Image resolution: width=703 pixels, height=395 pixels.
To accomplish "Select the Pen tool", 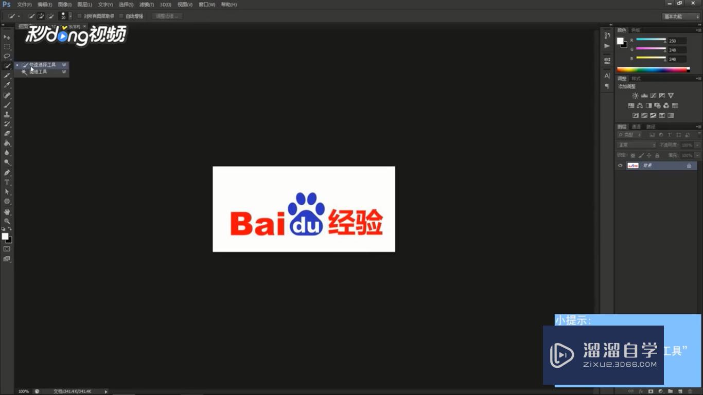I will click(x=7, y=173).
